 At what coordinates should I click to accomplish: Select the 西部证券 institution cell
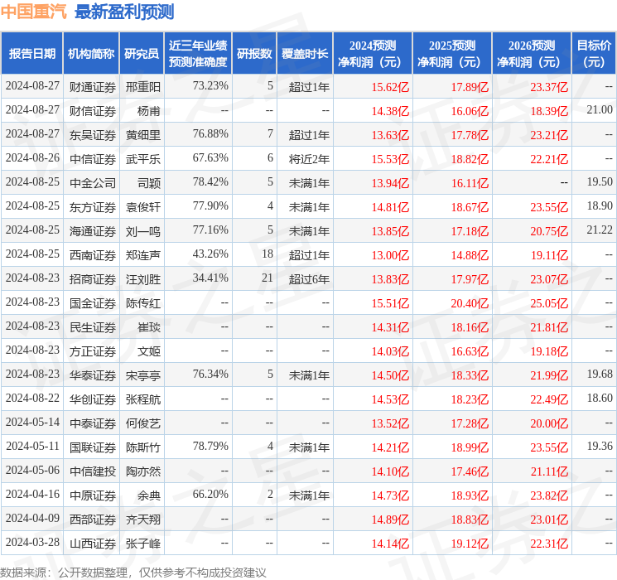(93, 520)
